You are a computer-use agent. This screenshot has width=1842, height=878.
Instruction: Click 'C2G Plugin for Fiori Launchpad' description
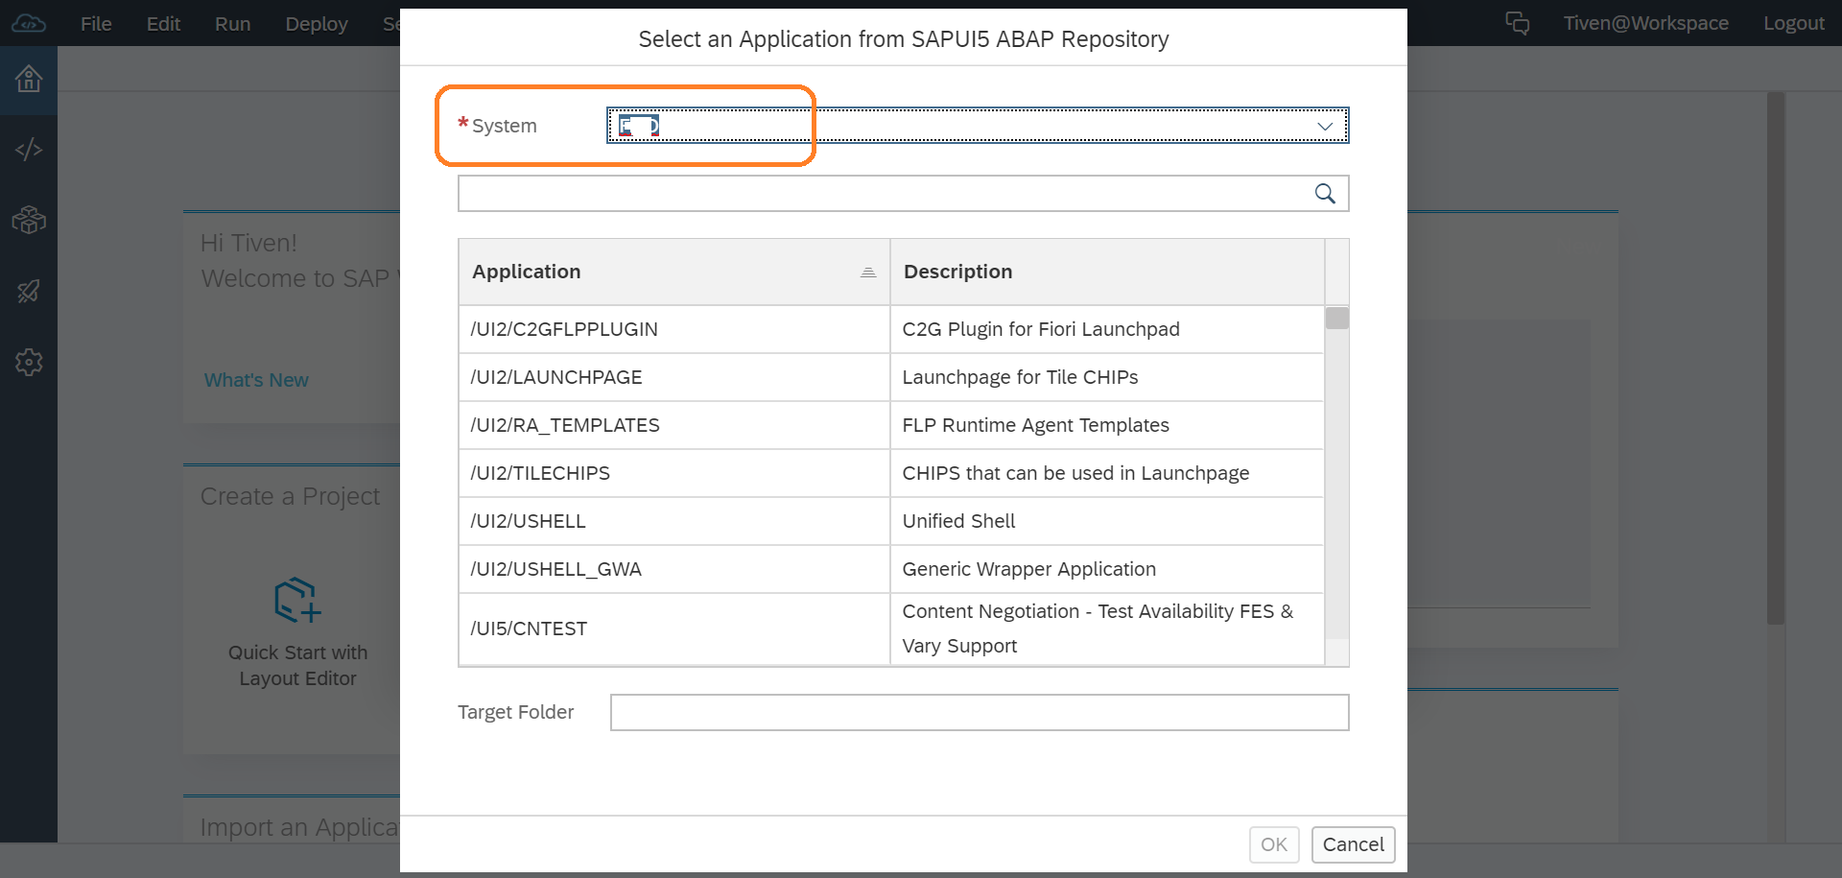pyautogui.click(x=1041, y=329)
